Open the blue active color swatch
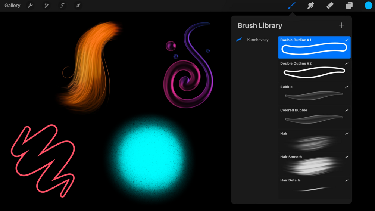Screen dimensions: 375x211 click(x=368, y=6)
